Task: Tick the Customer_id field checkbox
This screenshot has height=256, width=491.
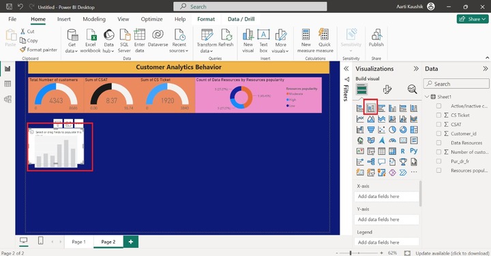Action: 438,133
